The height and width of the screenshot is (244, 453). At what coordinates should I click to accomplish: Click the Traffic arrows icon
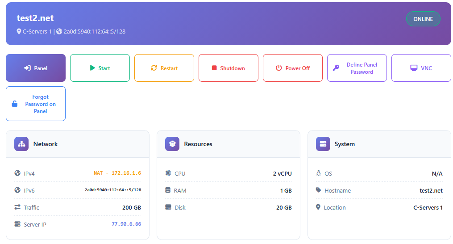17,207
